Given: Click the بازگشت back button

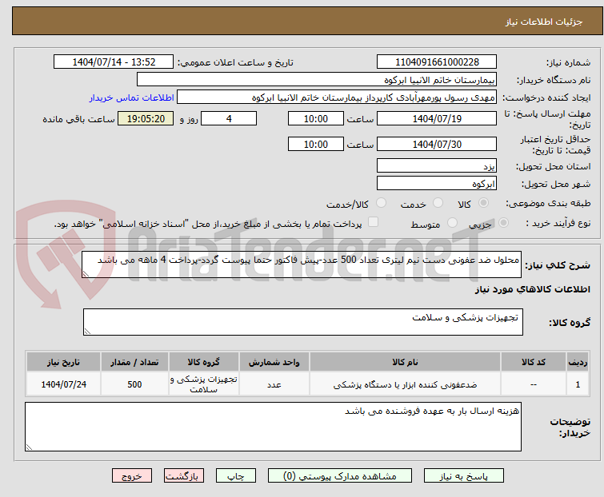Looking at the screenshot, I should click(184, 476).
